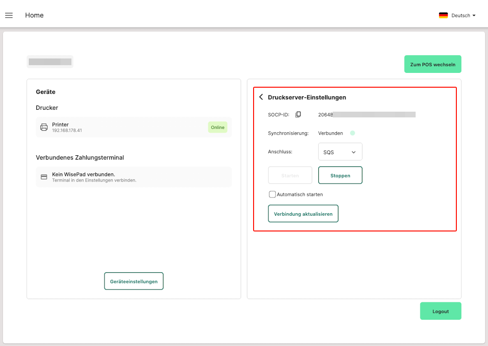The height and width of the screenshot is (346, 488).
Task: Click the green Verbunden status dot
Action: click(x=352, y=133)
